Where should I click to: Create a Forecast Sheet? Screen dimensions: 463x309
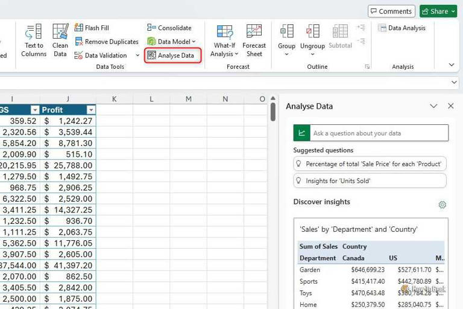tap(254, 40)
